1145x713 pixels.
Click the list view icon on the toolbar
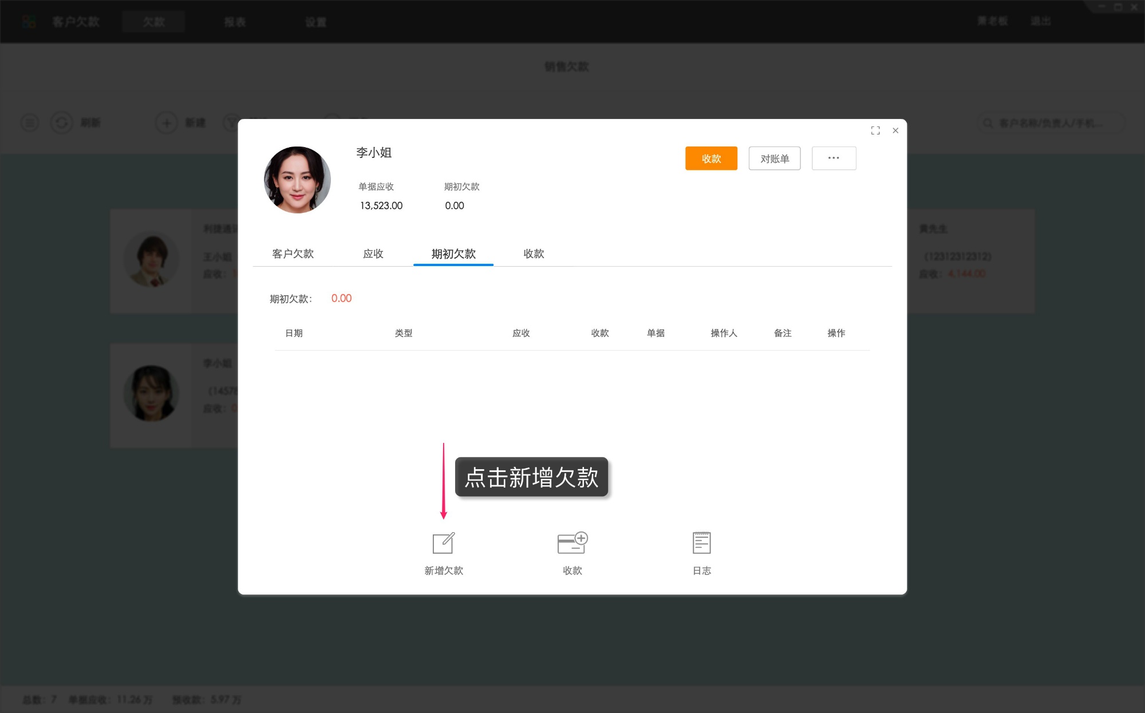(x=29, y=122)
